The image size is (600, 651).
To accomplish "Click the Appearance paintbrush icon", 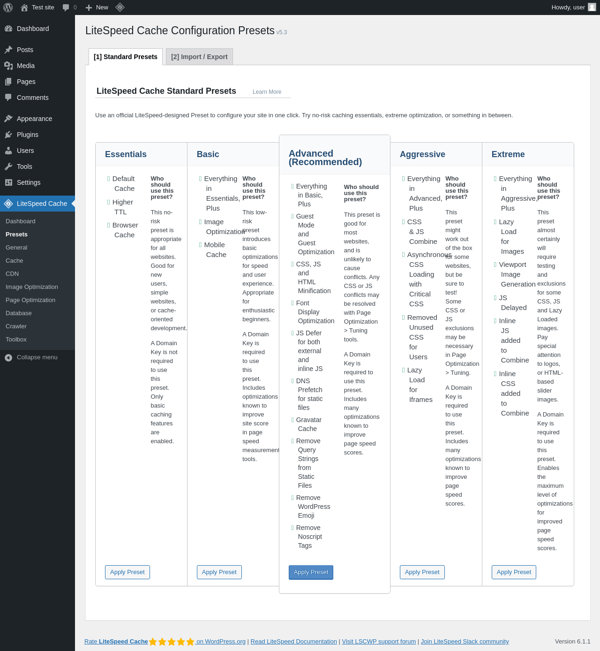I will click(8, 119).
